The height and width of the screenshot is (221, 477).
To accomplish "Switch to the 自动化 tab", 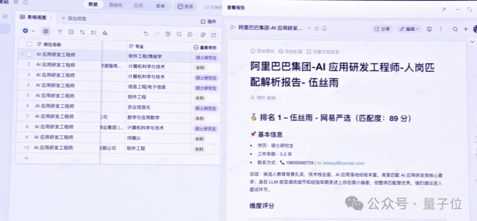I will pyautogui.click(x=116, y=5).
